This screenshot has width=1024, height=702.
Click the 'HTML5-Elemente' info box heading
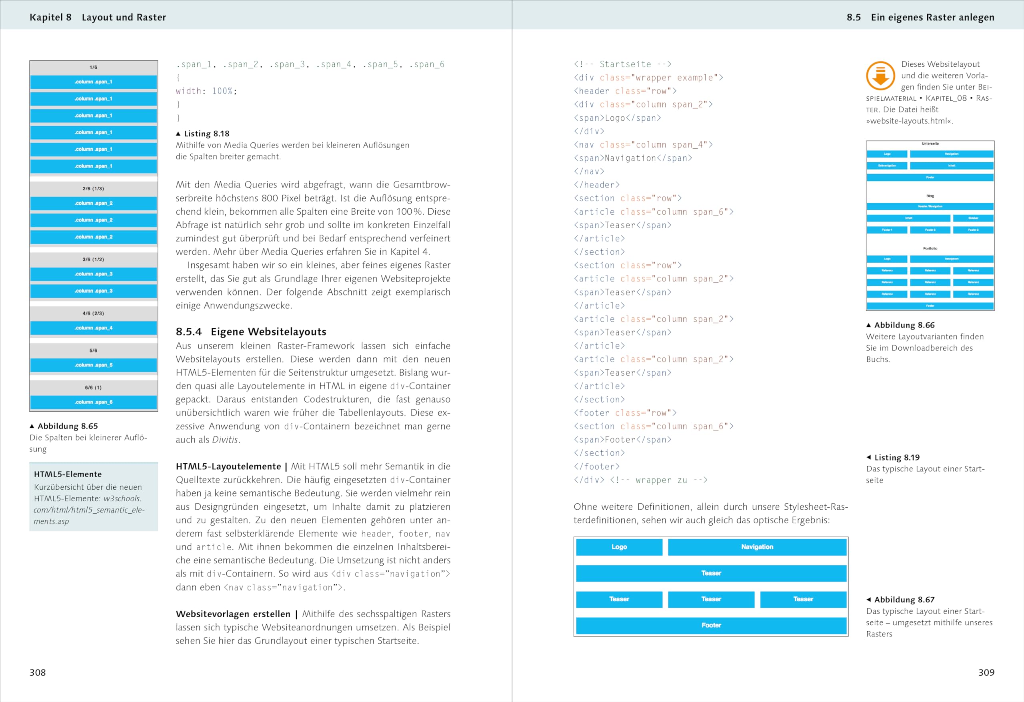[x=68, y=474]
